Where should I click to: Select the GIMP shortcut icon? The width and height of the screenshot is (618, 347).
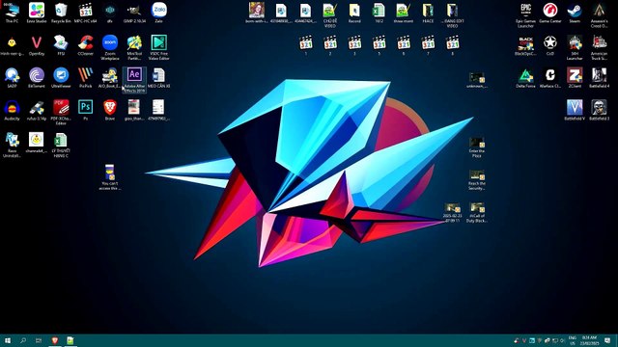pos(134,13)
